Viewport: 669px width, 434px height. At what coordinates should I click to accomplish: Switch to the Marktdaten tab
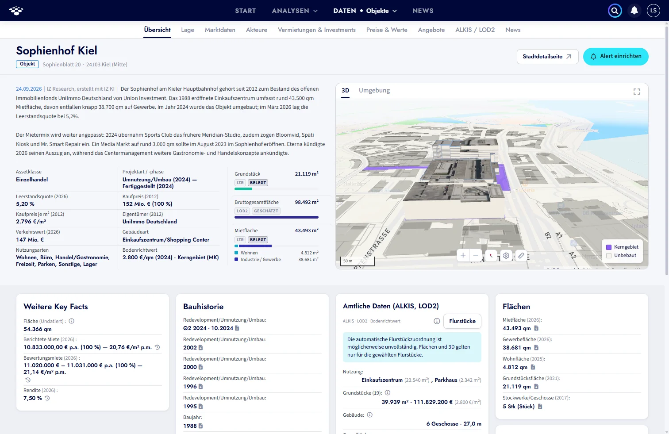(220, 30)
